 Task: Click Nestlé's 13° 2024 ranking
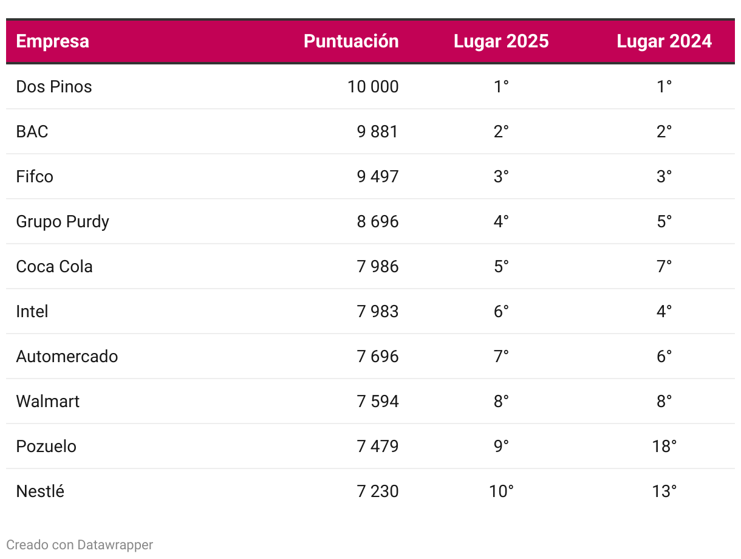[x=664, y=492]
